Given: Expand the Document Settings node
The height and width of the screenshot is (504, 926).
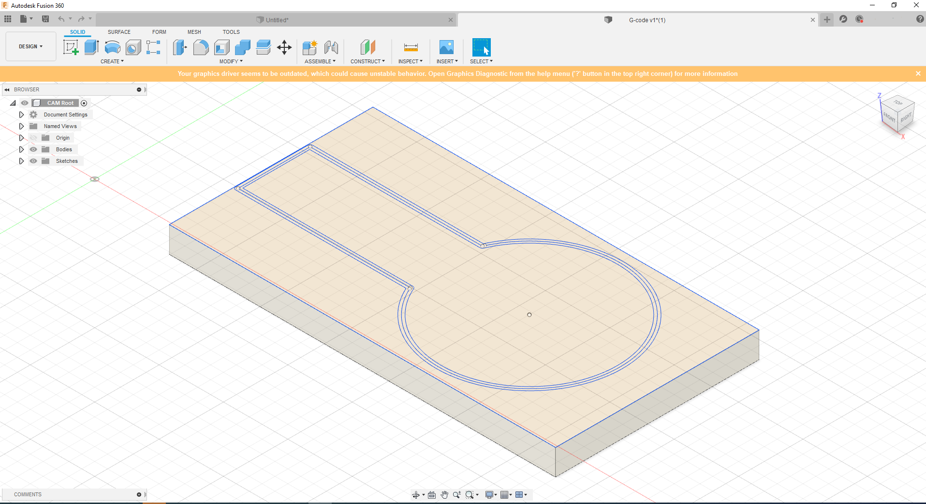Looking at the screenshot, I should tap(21, 115).
